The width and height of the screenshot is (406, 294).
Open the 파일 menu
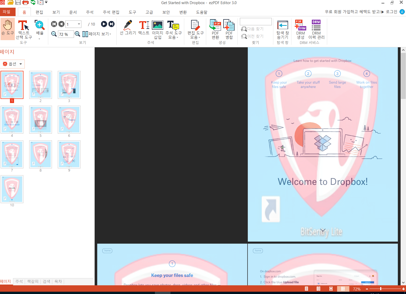tap(8, 12)
